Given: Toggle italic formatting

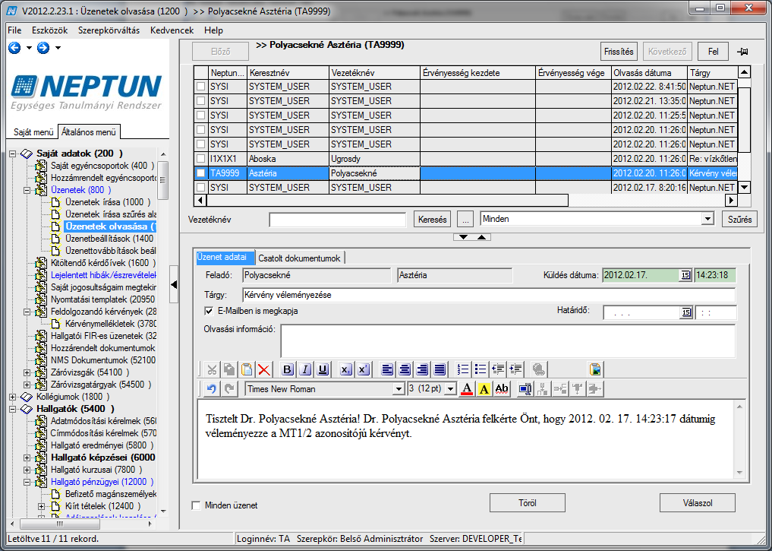Looking at the screenshot, I should (305, 369).
